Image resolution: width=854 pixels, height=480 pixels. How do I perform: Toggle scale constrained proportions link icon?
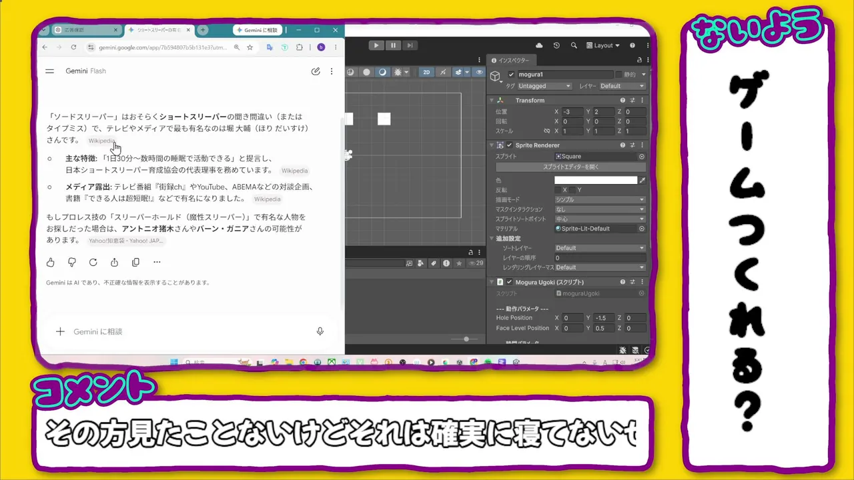pos(546,131)
